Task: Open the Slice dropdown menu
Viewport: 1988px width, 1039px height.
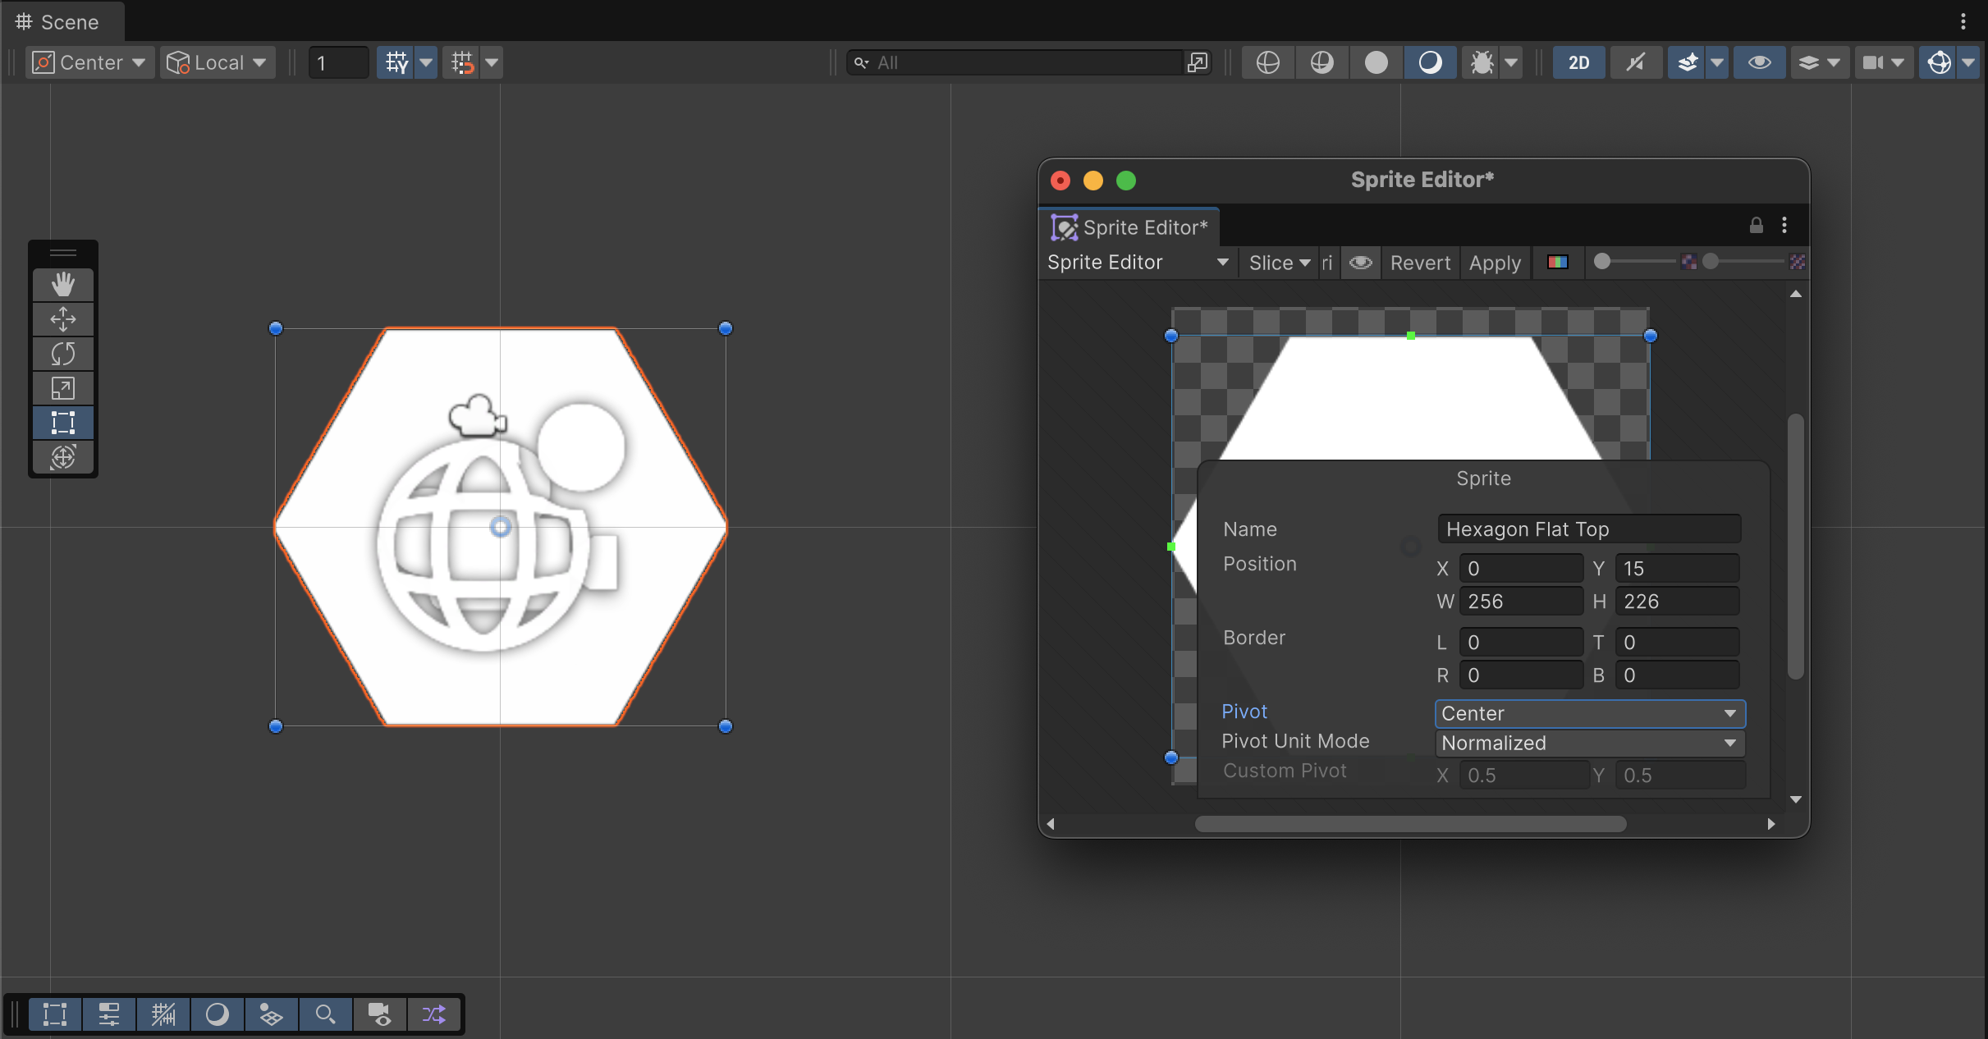Action: (1279, 263)
